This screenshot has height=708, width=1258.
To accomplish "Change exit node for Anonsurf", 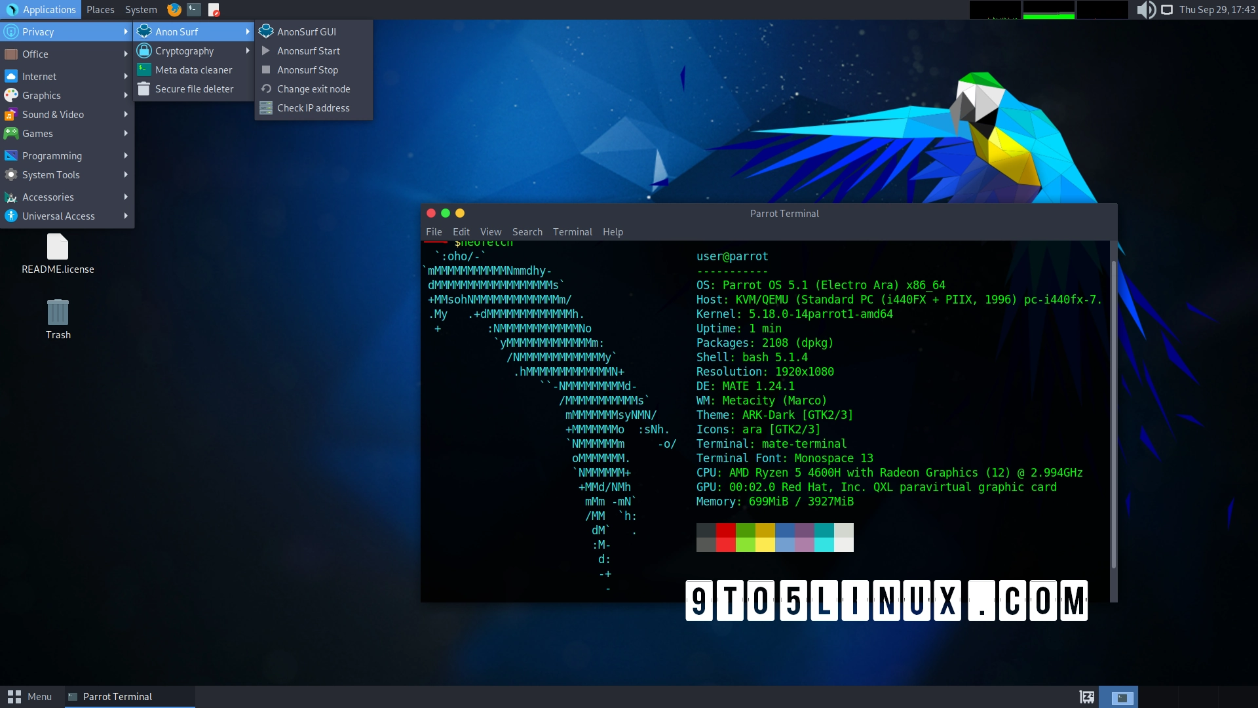I will pyautogui.click(x=313, y=88).
